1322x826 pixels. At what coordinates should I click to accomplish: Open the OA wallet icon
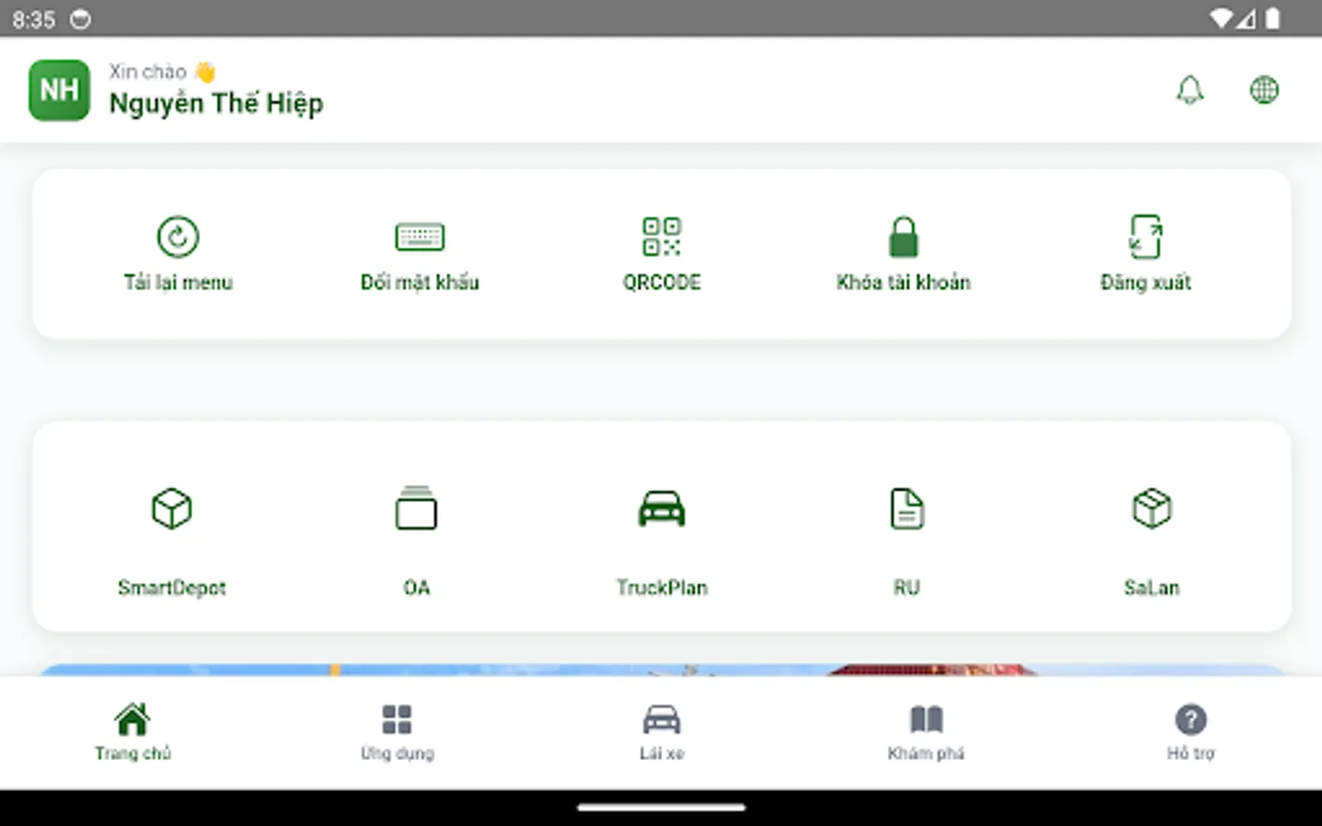(416, 508)
